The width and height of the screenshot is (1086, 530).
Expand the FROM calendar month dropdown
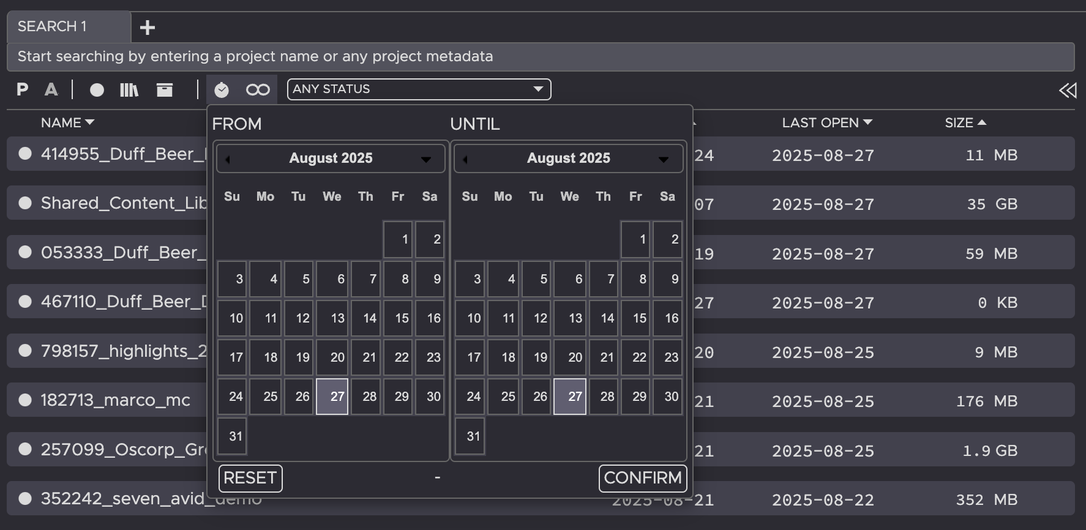426,159
